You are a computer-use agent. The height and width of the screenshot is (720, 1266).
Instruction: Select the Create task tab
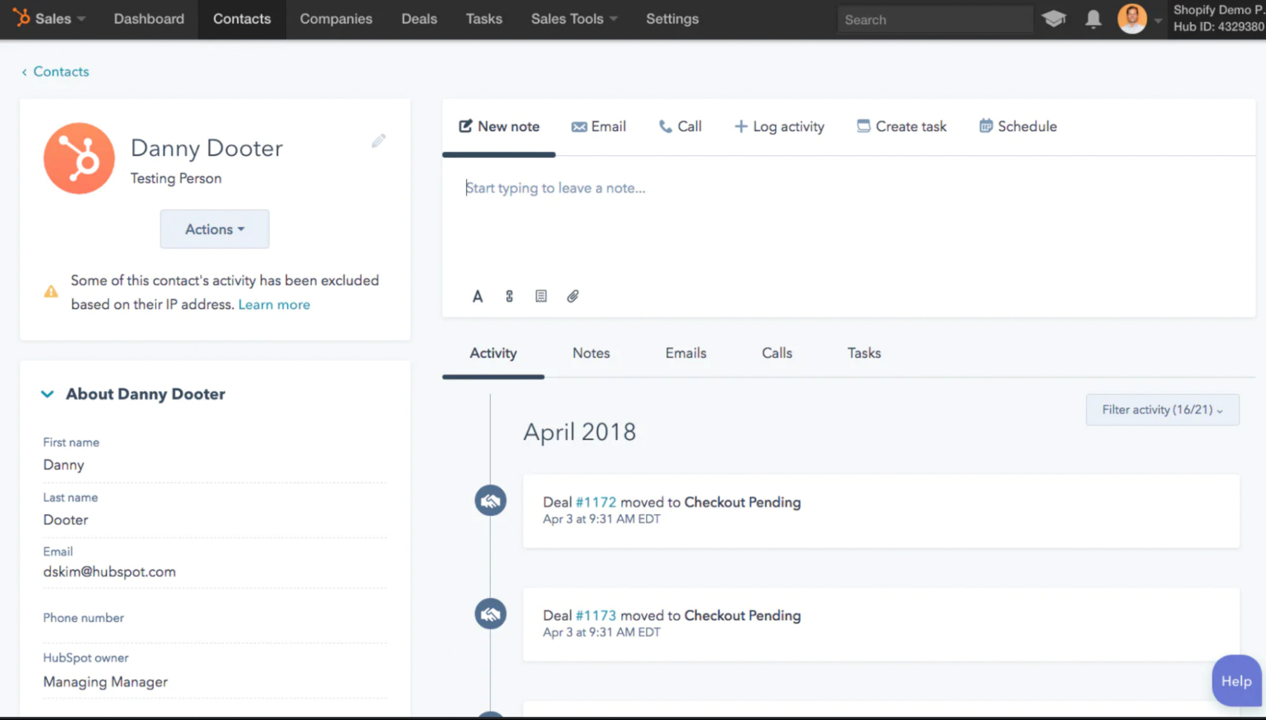[x=901, y=127]
